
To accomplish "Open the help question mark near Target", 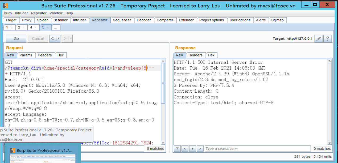I will [328, 38].
